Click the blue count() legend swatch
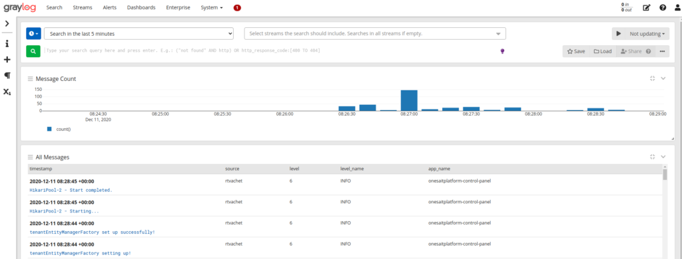This screenshot has height=259, width=682. point(49,129)
